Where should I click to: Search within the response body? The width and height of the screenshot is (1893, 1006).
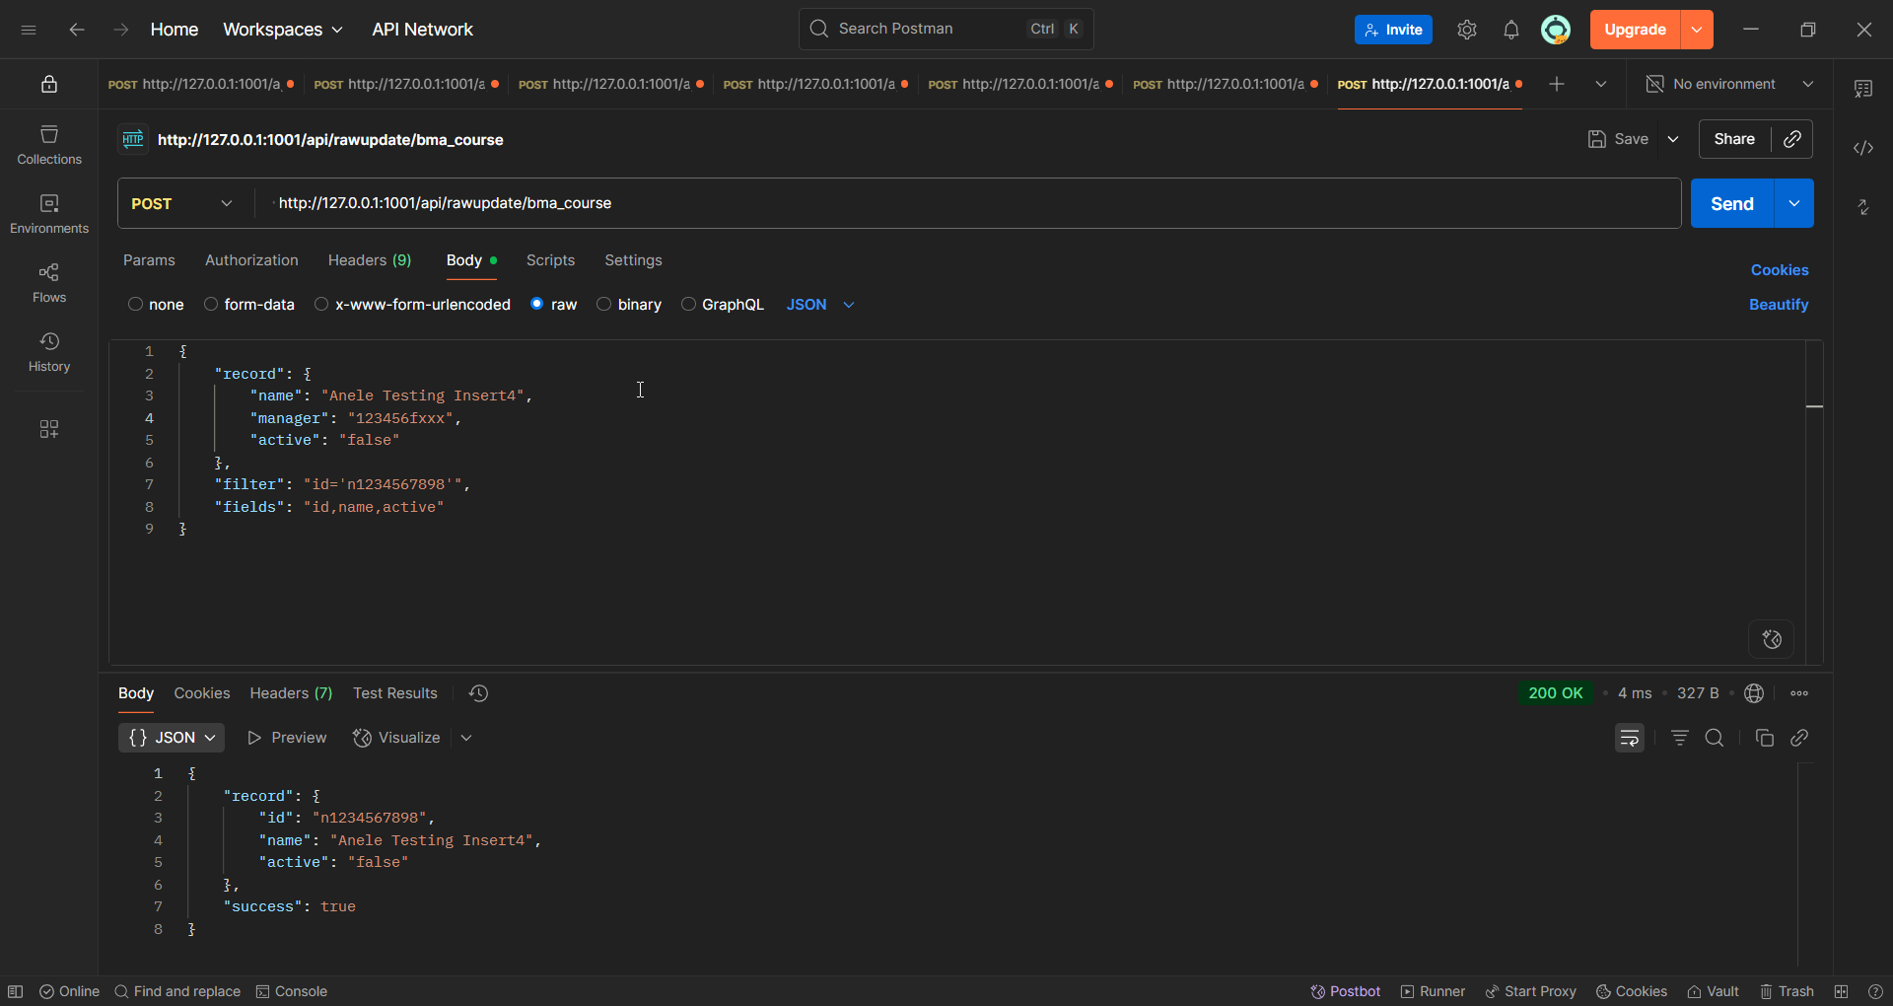1715,738
